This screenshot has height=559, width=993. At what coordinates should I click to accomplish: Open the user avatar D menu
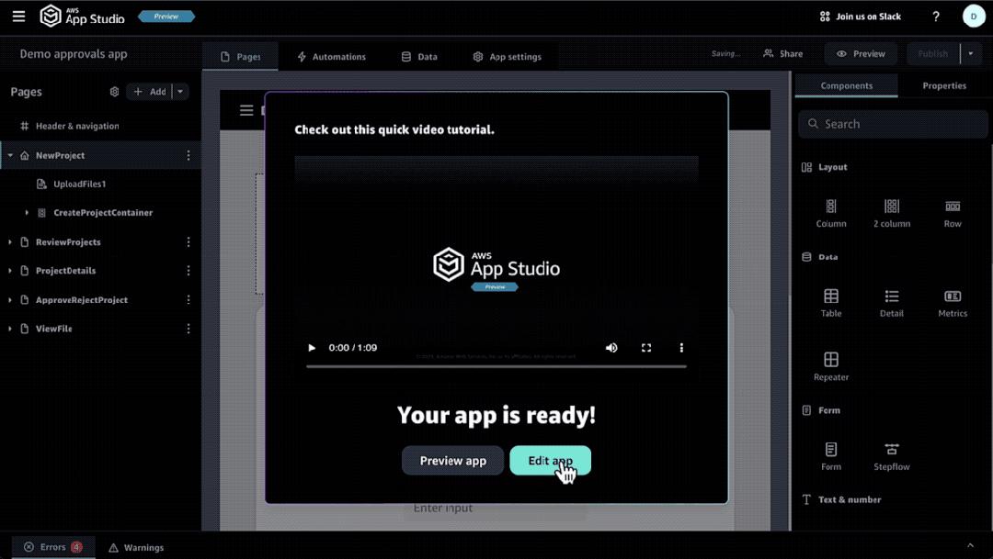[x=974, y=17]
